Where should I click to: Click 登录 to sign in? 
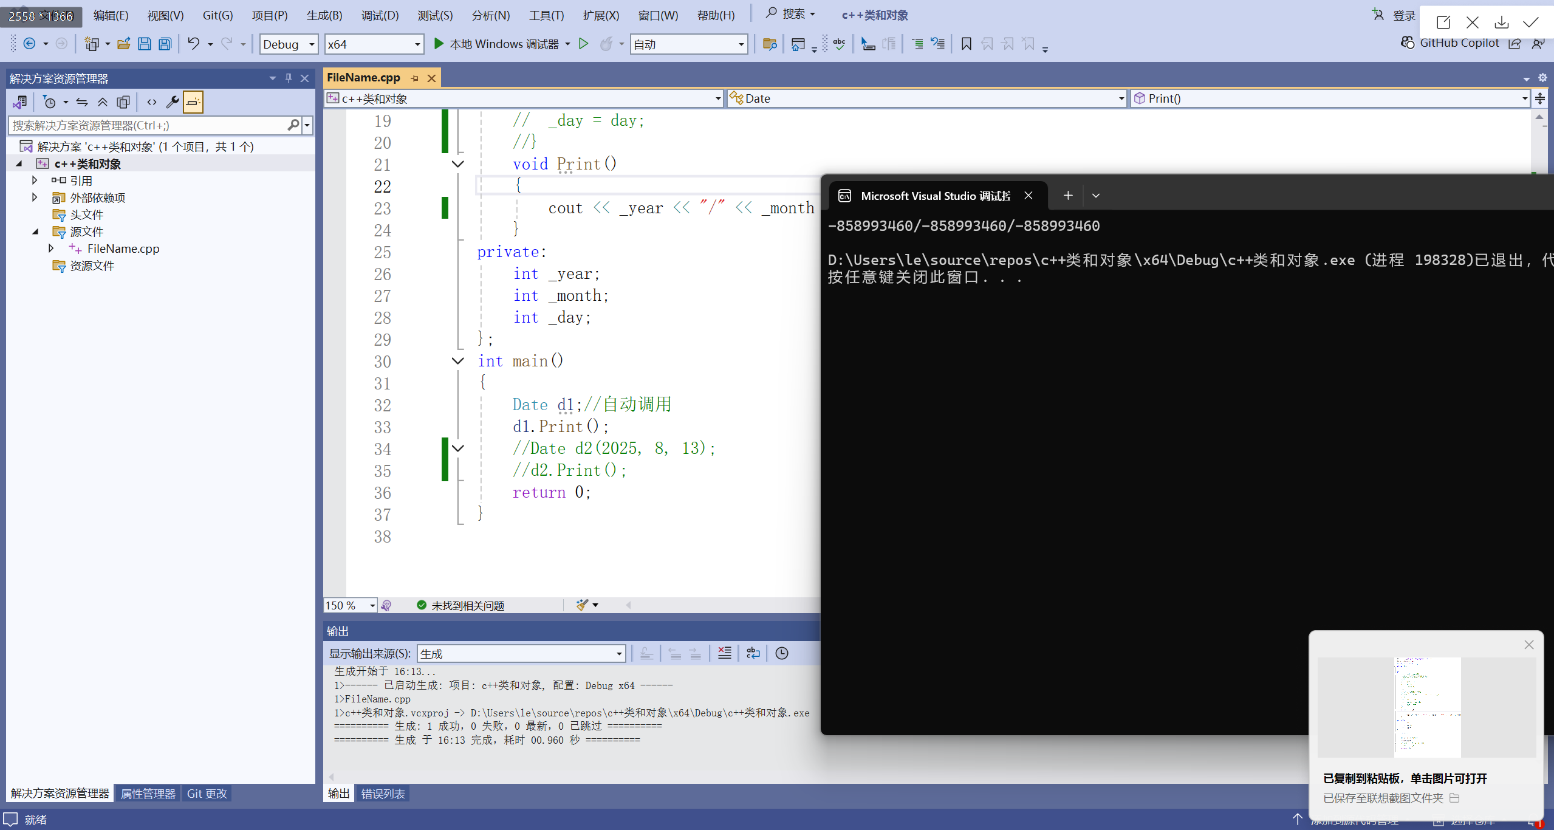coord(1404,16)
